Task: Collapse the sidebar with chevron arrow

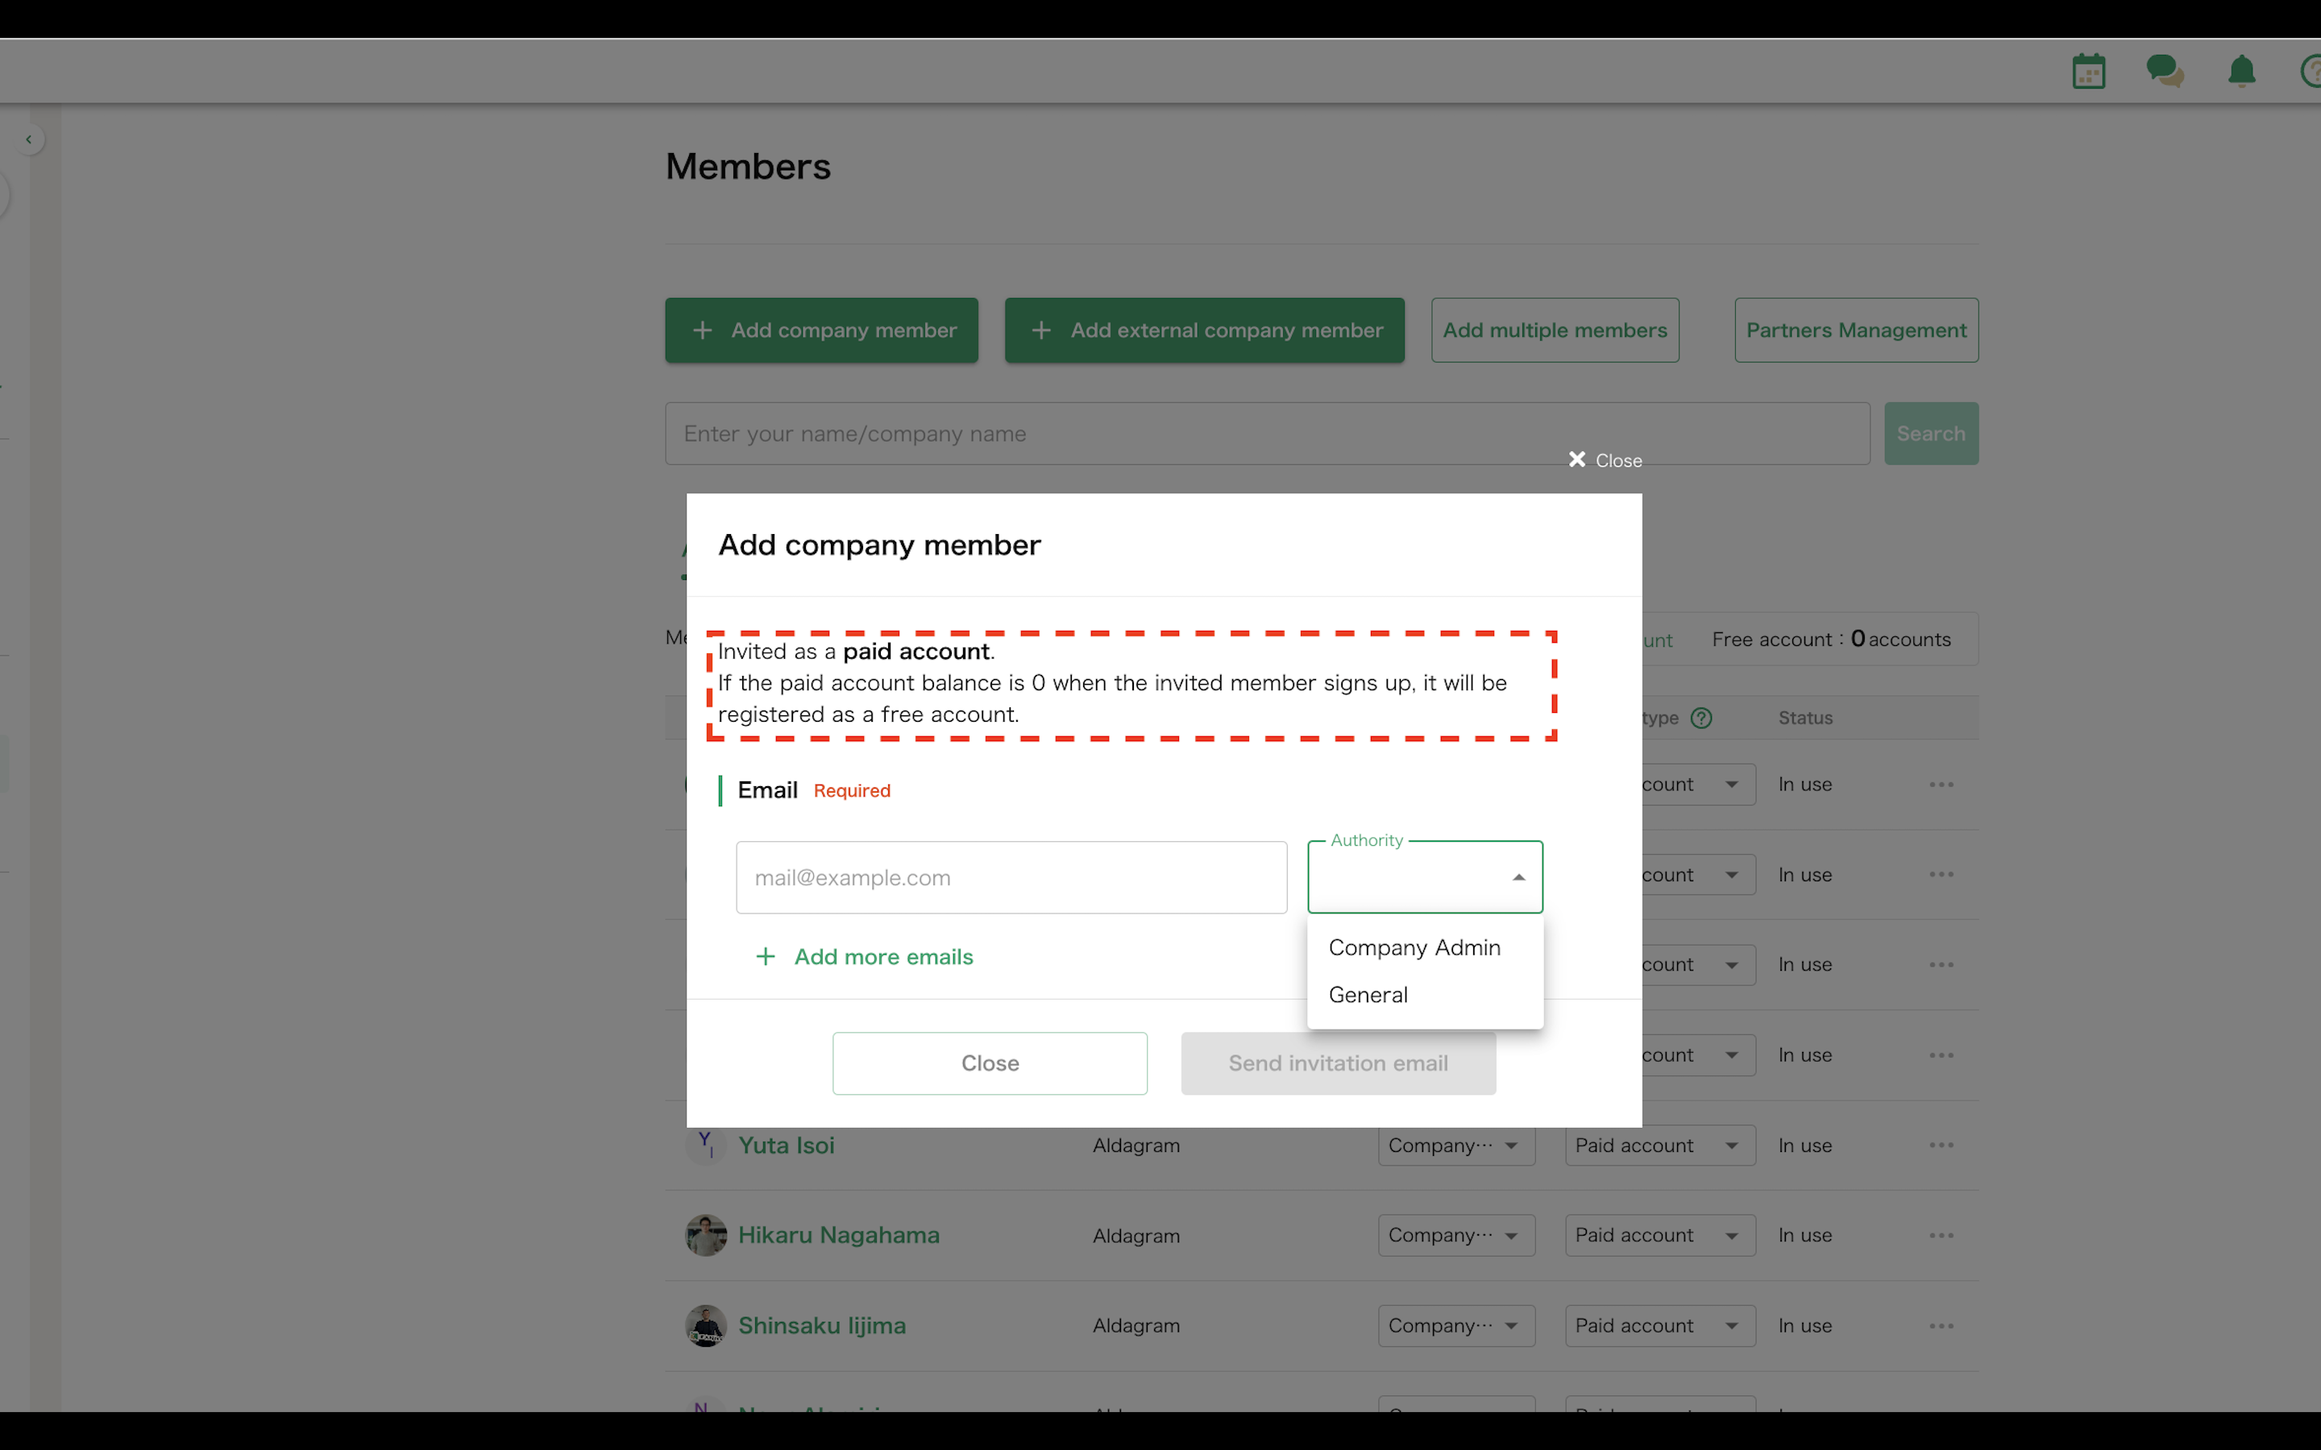Action: [29, 140]
